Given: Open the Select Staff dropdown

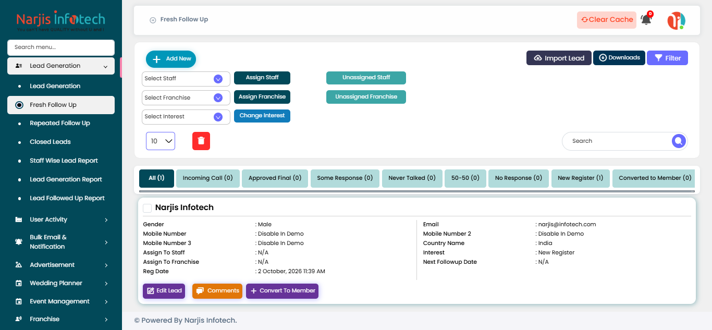Looking at the screenshot, I should click(186, 79).
